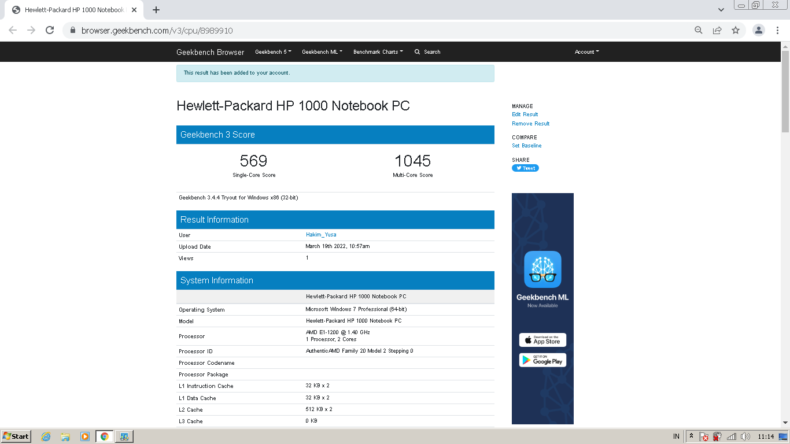Click the Google Play badge
The width and height of the screenshot is (790, 444).
click(542, 360)
